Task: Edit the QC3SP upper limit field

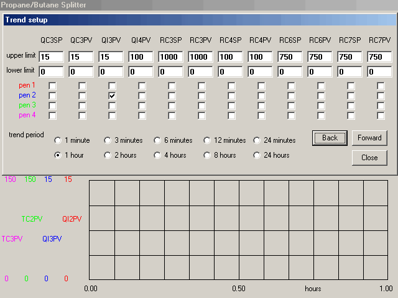Action: (x=51, y=56)
